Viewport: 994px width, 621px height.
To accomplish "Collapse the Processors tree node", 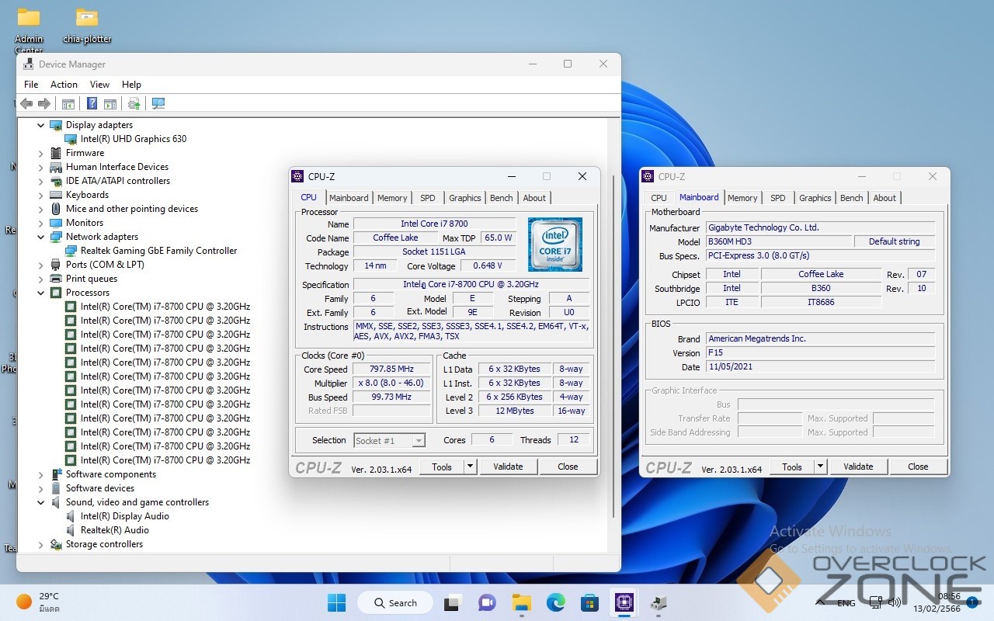I will (x=41, y=293).
